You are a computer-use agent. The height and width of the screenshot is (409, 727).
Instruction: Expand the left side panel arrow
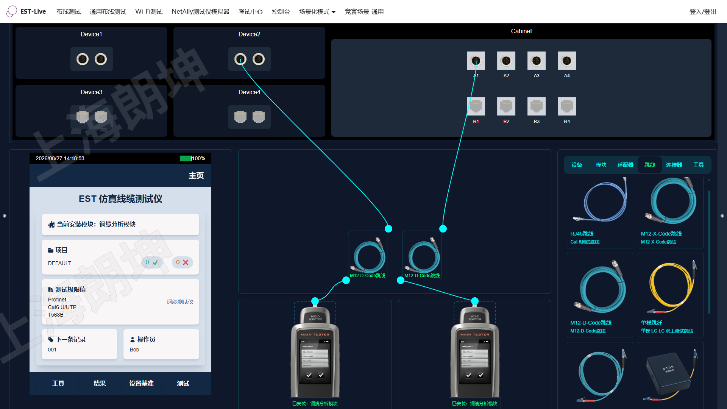tap(5, 216)
